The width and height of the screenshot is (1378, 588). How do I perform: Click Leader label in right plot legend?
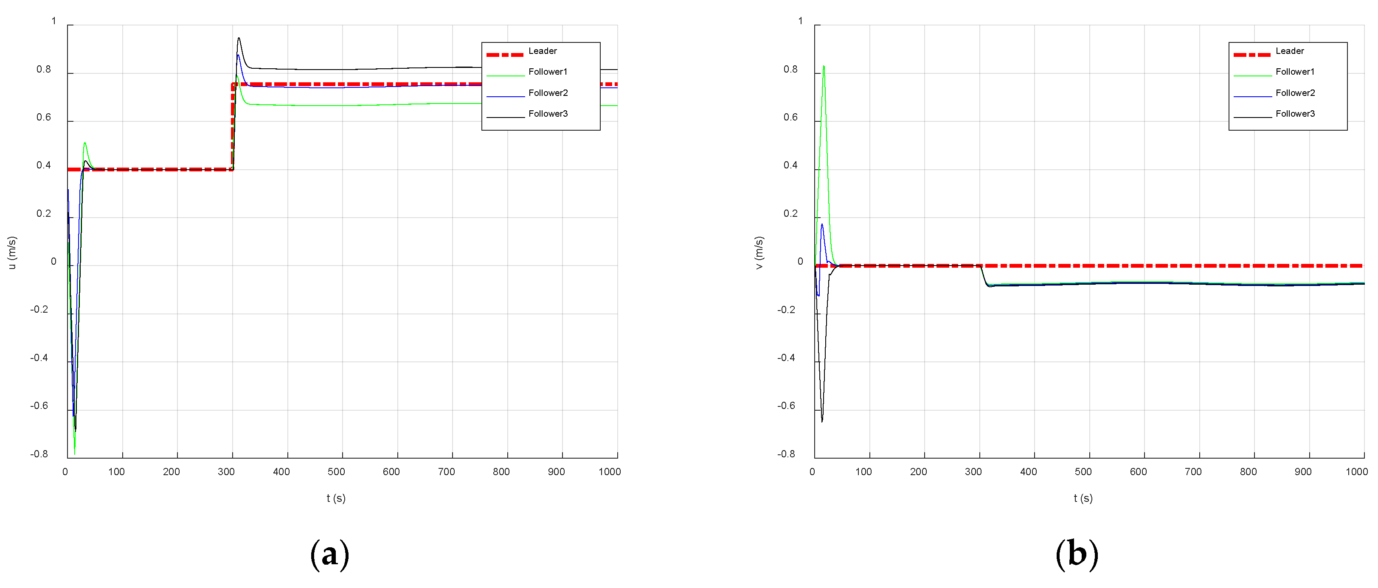pyautogui.click(x=1289, y=51)
